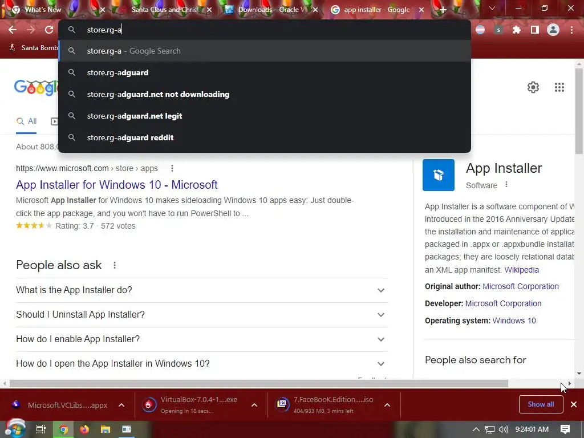Open the Windows 10 operating system link
Screen dimensions: 584x438
click(x=514, y=321)
